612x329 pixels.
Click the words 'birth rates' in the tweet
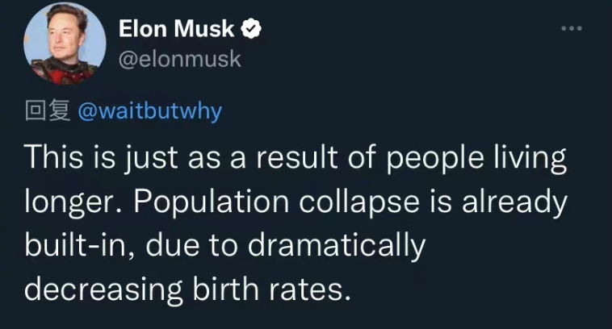271,290
